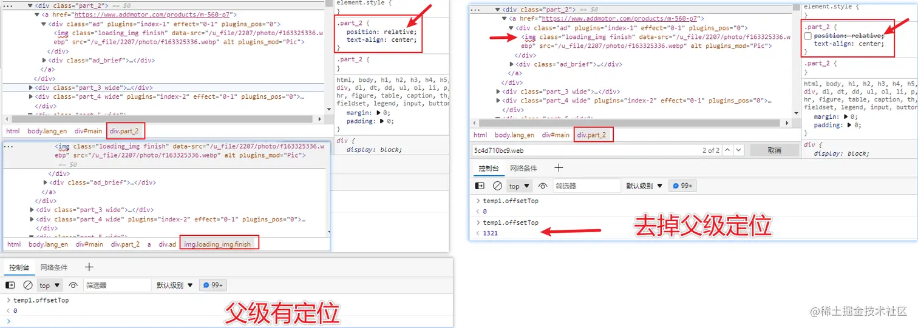Click position: relative in top-left .part_2 rule
Viewport: 918px width, 328px height.
pos(381,32)
